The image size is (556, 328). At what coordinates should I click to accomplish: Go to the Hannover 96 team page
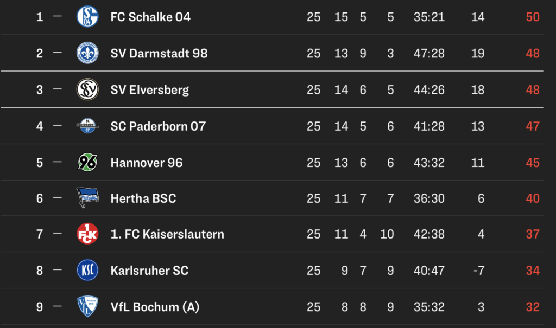[x=146, y=162]
